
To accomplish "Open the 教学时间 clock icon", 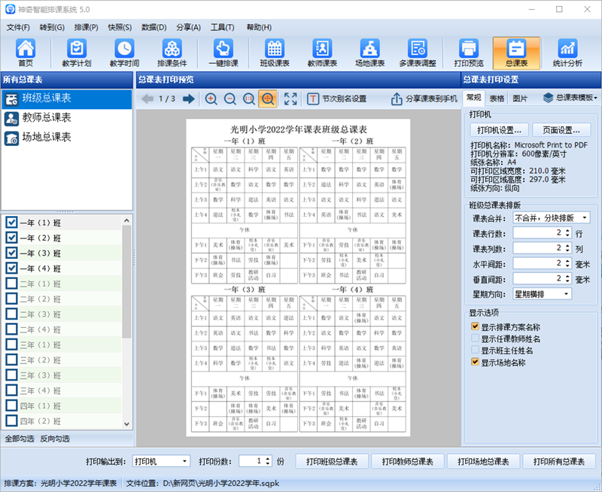I will click(124, 53).
